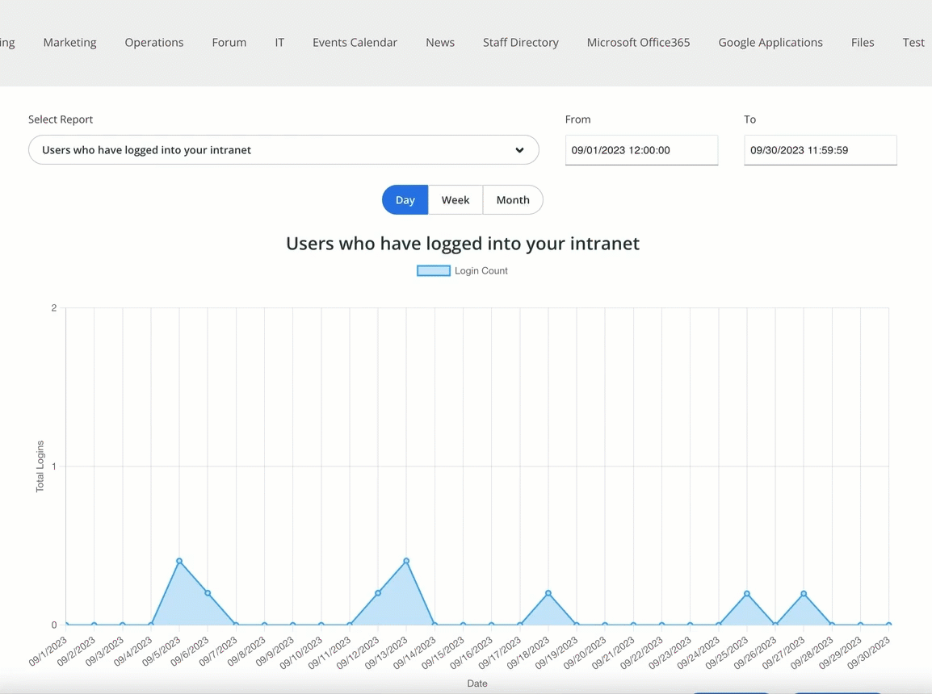Open the Operations menu item
This screenshot has height=694, width=932.
[x=154, y=42]
